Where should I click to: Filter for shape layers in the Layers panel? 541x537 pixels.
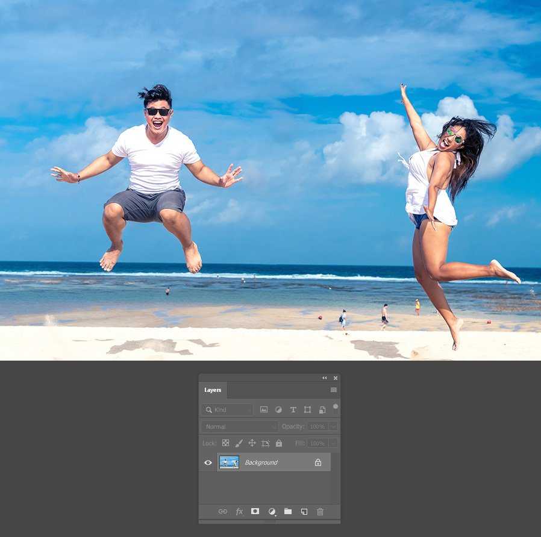307,409
